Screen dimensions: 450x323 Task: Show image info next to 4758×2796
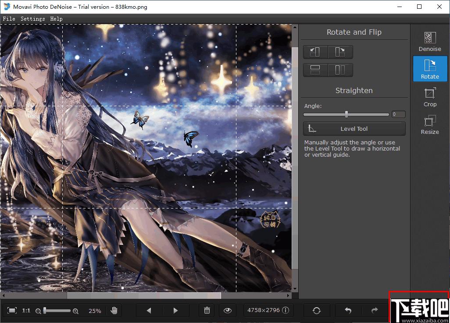(x=286, y=310)
